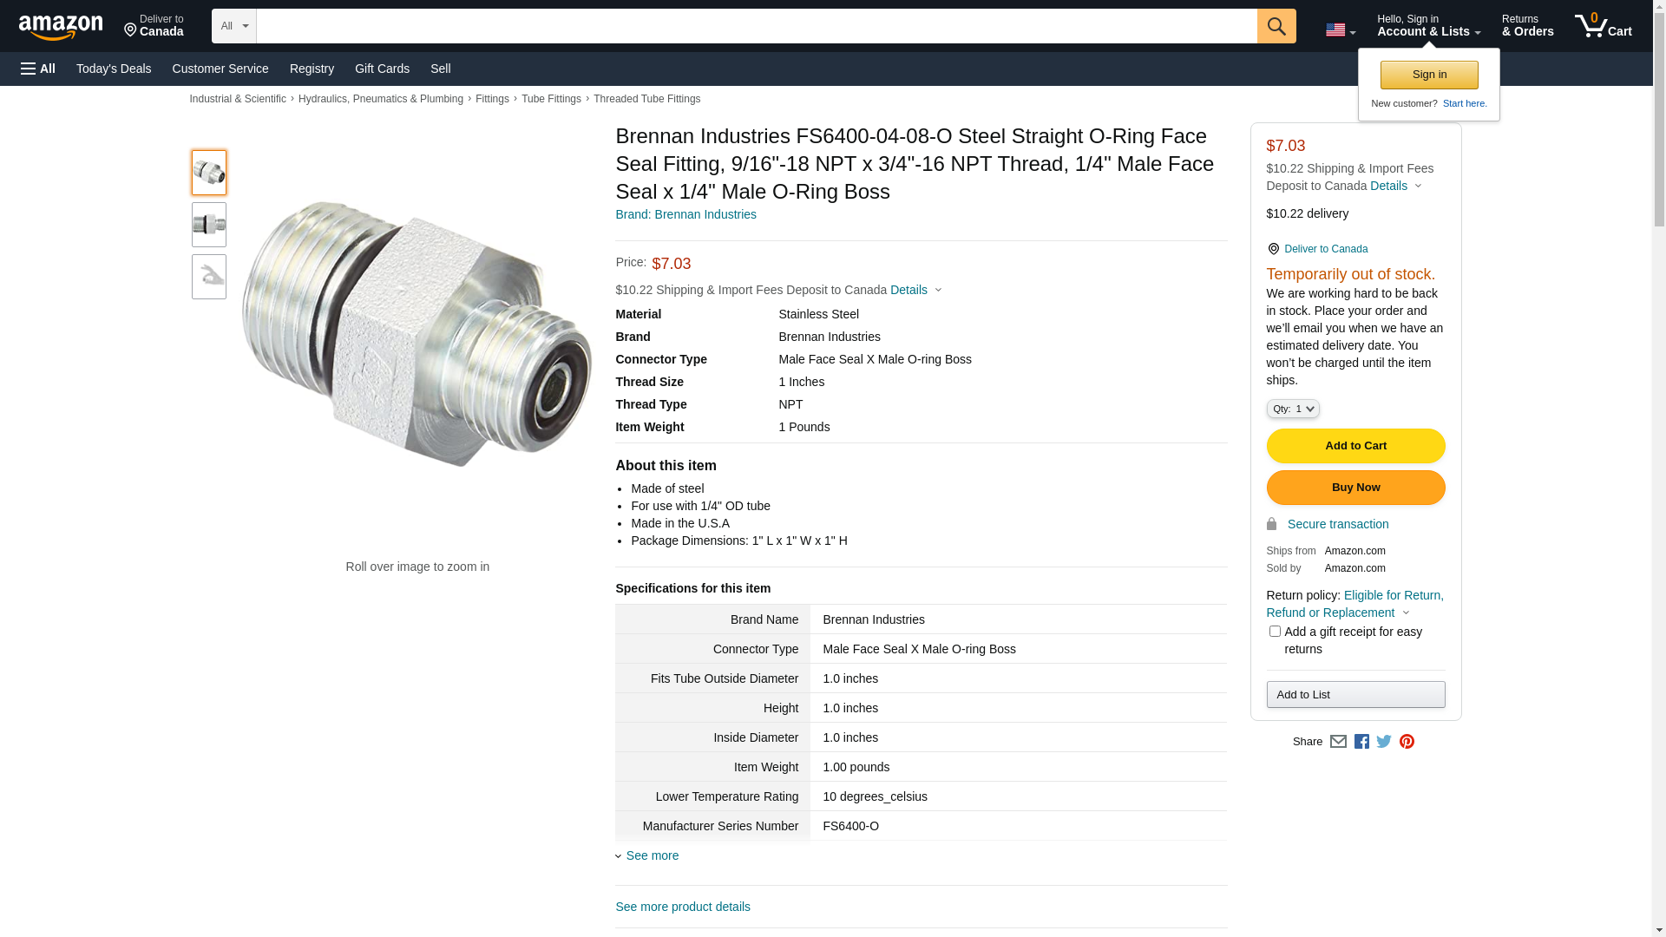Screen dimensions: 1666x937
Task: Check the gift receipt checkbox
Action: tap(1274, 632)
